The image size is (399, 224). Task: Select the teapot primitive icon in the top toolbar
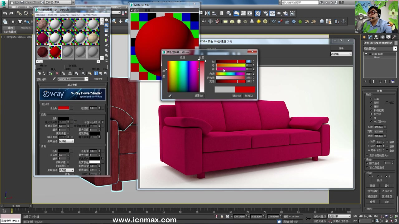point(245,21)
